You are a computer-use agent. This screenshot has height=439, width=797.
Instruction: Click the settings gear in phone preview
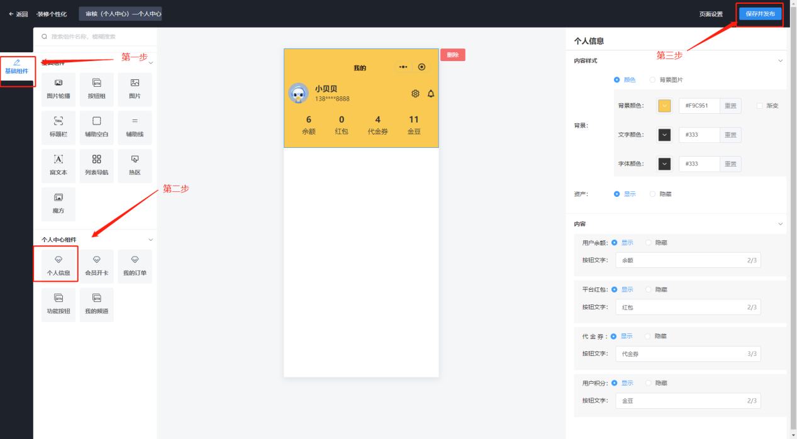click(415, 94)
